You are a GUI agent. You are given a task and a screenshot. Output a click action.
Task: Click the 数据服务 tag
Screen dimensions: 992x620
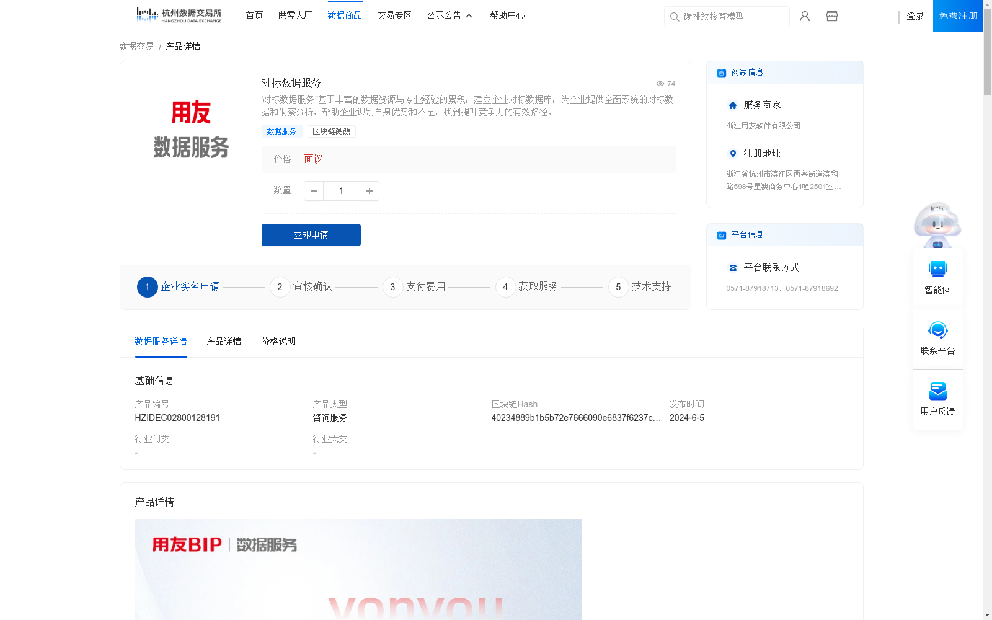281,131
